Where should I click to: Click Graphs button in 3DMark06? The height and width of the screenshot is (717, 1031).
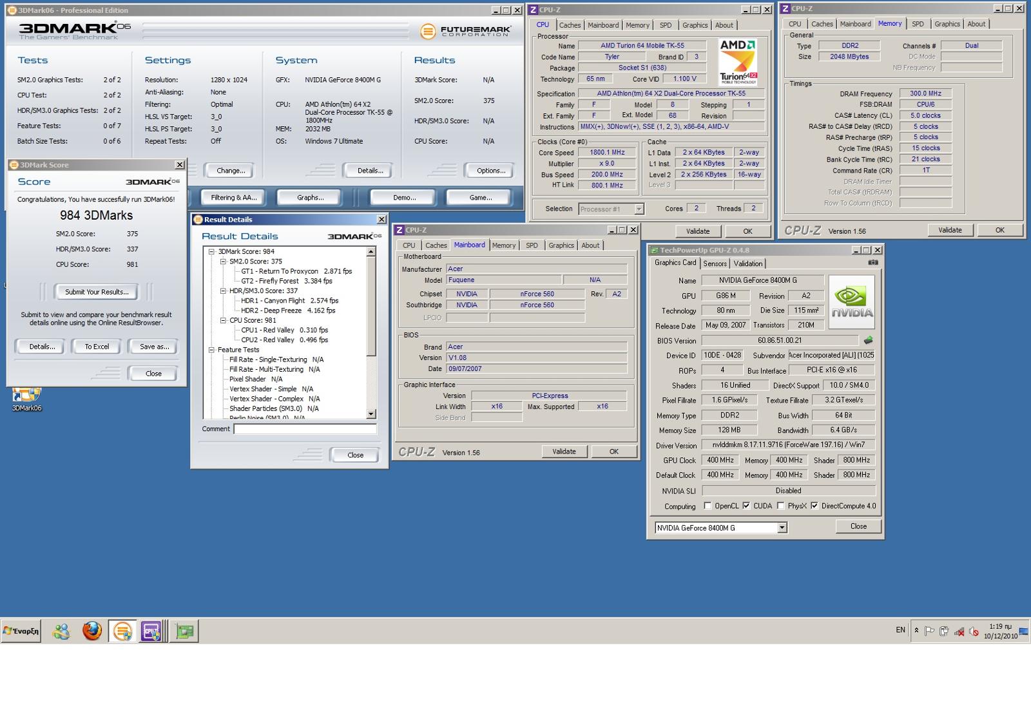coord(310,198)
